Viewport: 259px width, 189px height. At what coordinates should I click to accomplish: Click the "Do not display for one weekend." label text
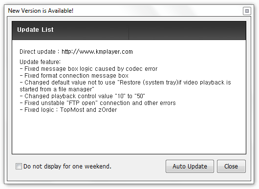pyautogui.click(x=67, y=166)
